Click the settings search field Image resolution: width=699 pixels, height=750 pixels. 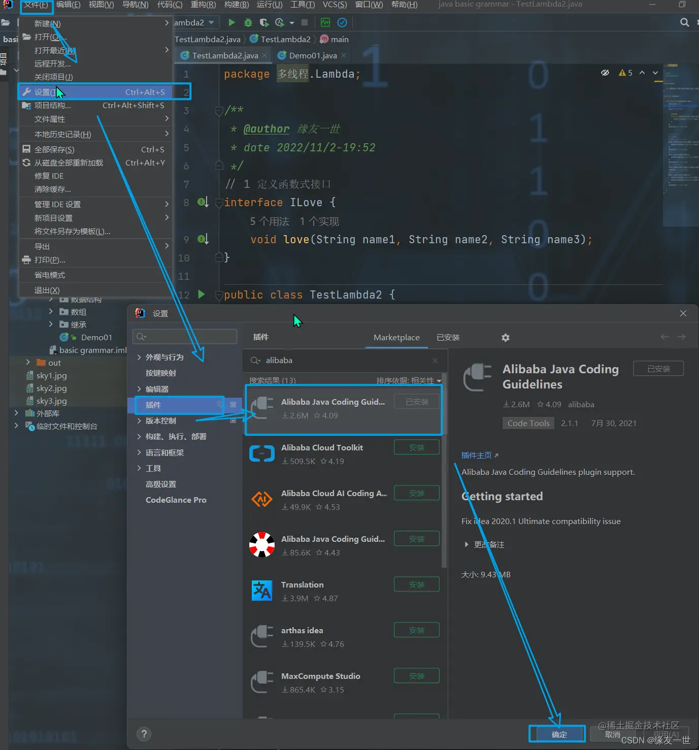185,336
